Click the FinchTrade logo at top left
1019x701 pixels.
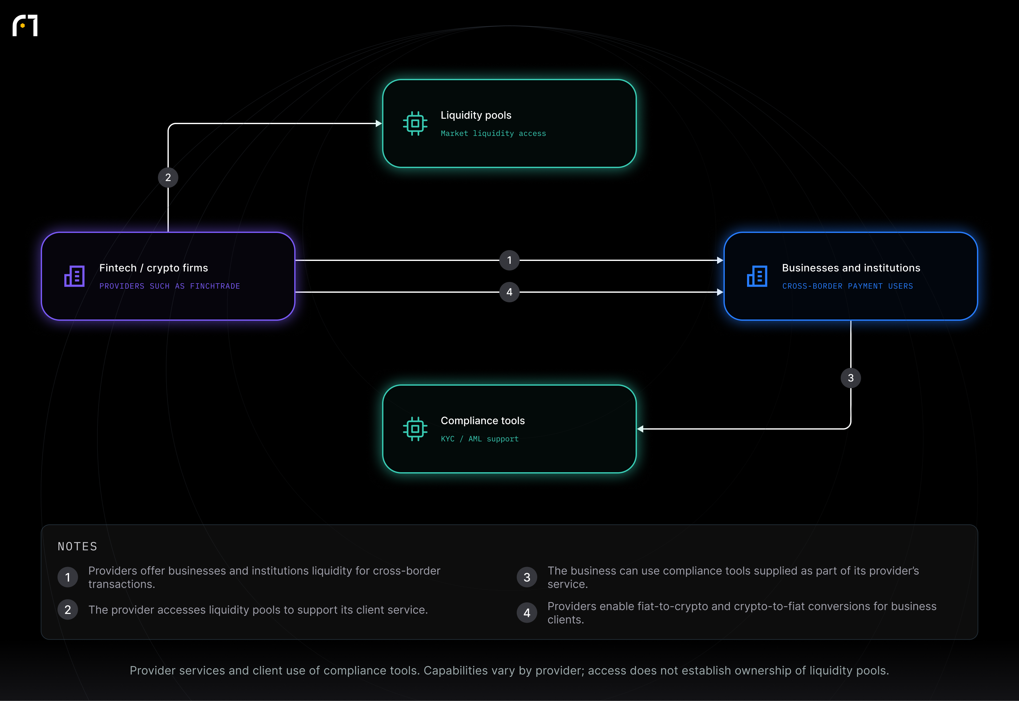coord(25,25)
